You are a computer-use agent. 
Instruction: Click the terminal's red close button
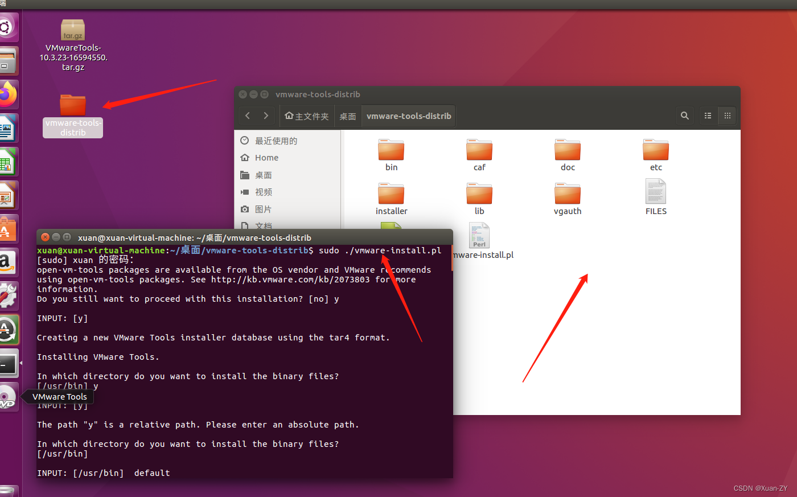tap(46, 237)
